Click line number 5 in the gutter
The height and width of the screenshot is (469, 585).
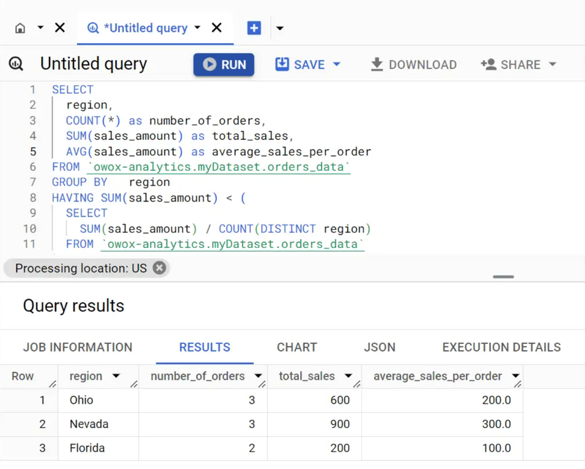33,151
